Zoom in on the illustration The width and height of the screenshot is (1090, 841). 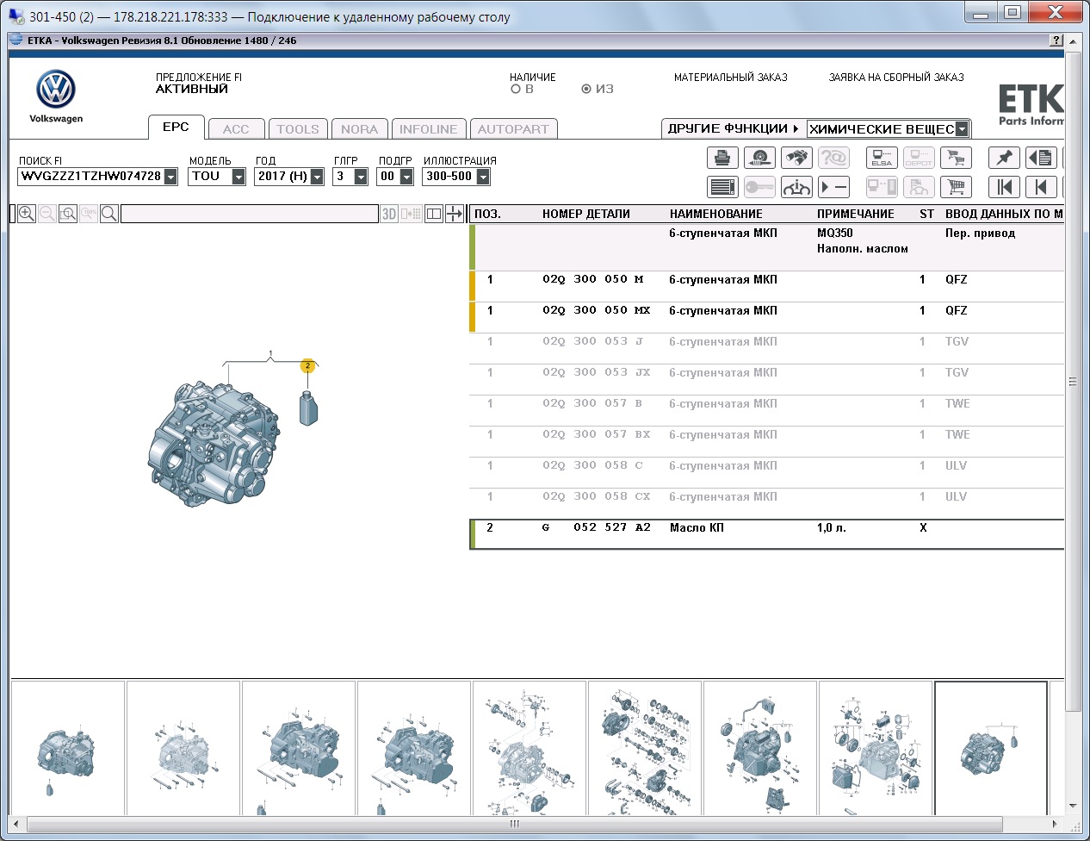(27, 214)
